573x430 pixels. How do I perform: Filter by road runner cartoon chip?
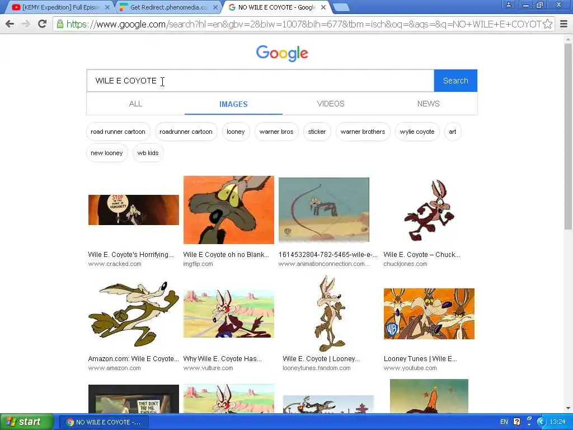(118, 132)
